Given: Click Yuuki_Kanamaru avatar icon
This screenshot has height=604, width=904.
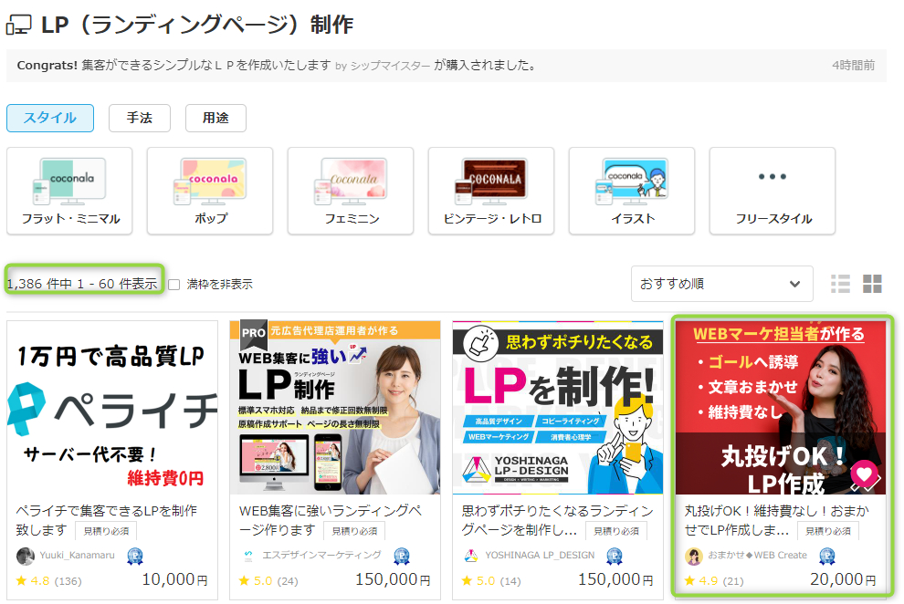Looking at the screenshot, I should coord(25,557).
